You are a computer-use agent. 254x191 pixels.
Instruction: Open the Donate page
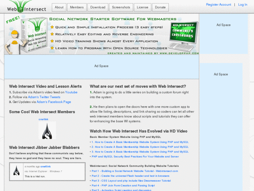coord(160,7)
